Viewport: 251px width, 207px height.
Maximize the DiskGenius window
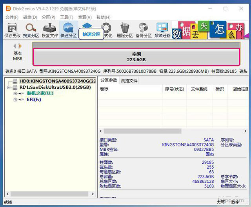(x=226, y=9)
